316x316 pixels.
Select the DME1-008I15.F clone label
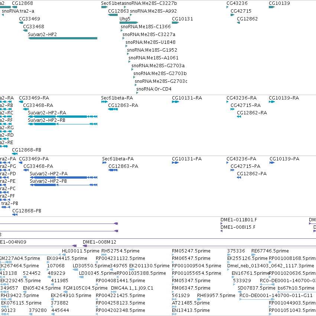coord(238,227)
